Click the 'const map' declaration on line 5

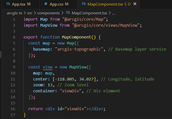[x=39, y=43]
